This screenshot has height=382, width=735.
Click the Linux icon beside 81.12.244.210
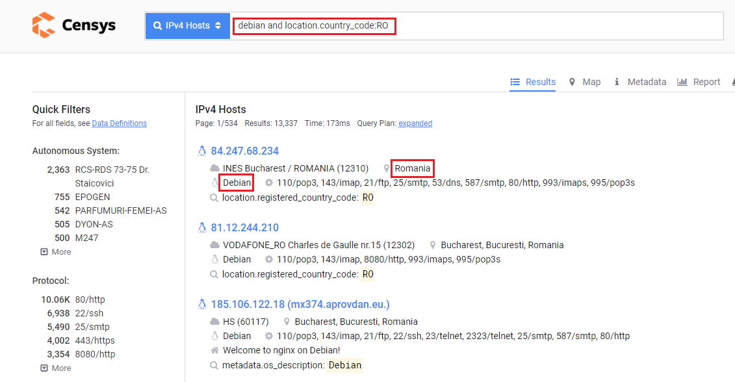tap(202, 228)
